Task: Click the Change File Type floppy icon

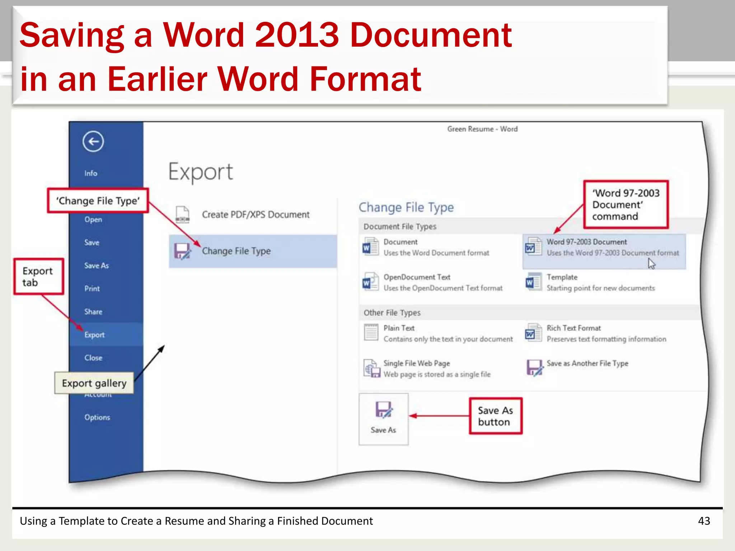Action: point(183,251)
